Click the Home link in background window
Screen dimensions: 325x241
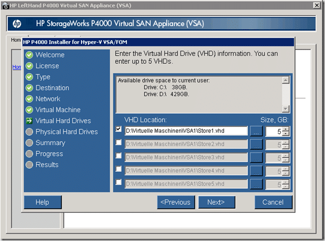click(x=17, y=67)
